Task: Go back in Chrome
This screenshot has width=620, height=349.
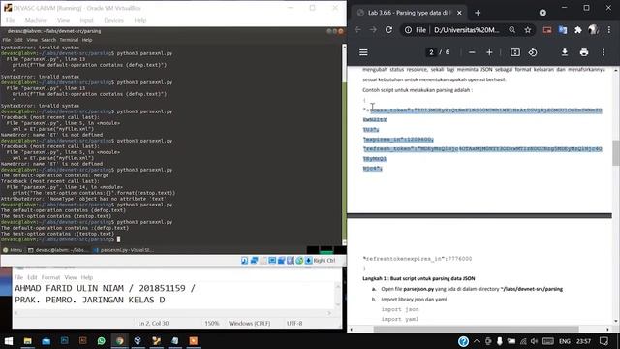Action: tap(357, 30)
